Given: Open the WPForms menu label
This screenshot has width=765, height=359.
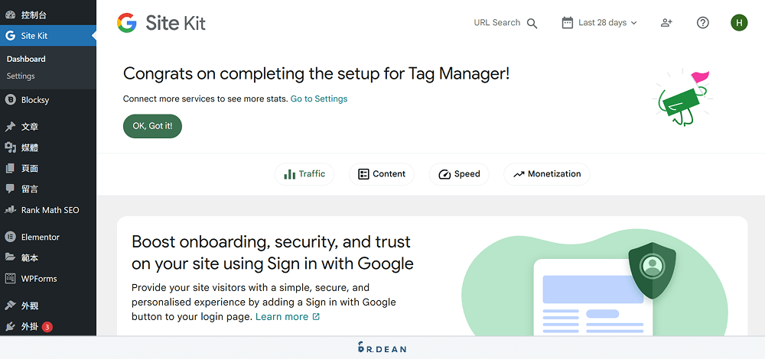Looking at the screenshot, I should click(x=39, y=279).
